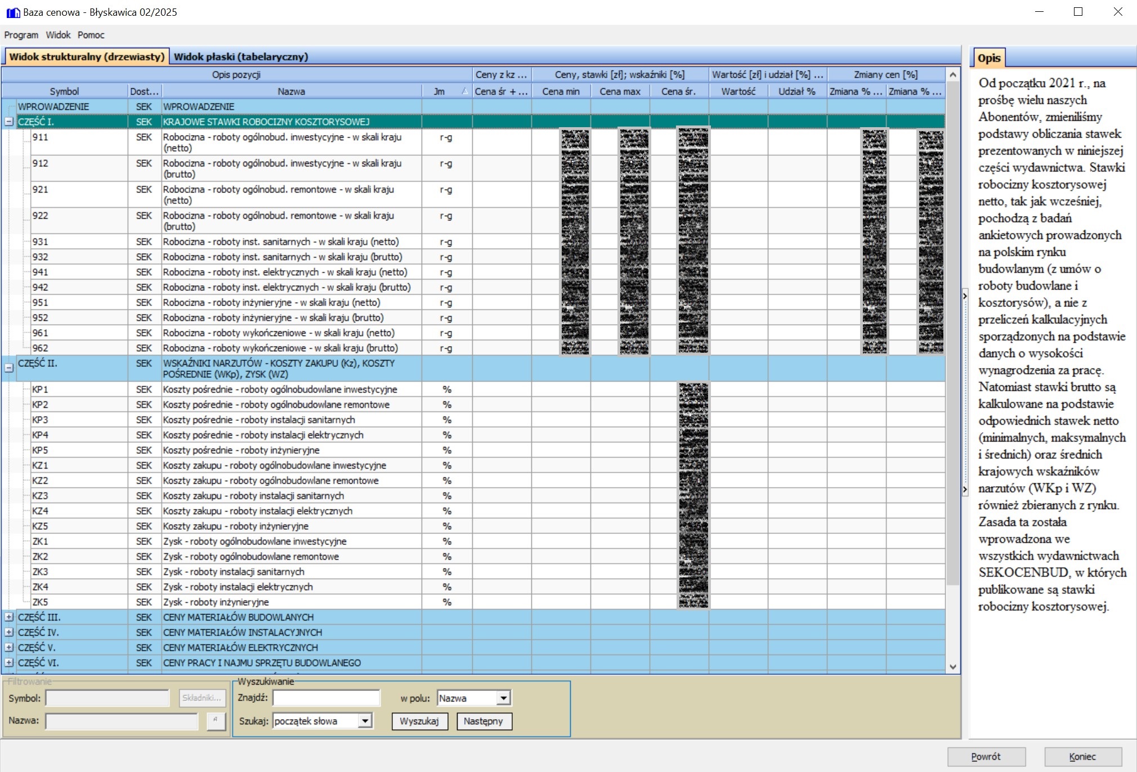Image resolution: width=1137 pixels, height=772 pixels.
Task: Sort by the Symbol column header
Action: pyautogui.click(x=65, y=91)
